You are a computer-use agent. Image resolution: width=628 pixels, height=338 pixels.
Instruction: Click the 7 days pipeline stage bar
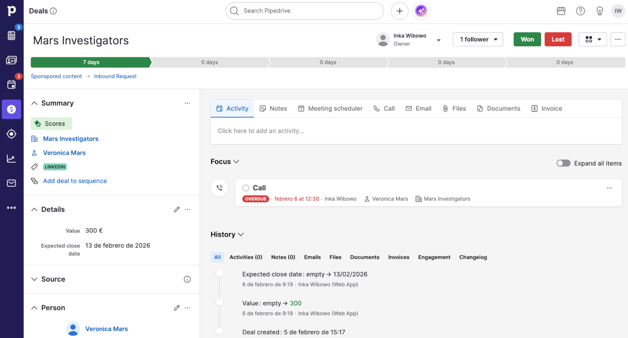(91, 62)
